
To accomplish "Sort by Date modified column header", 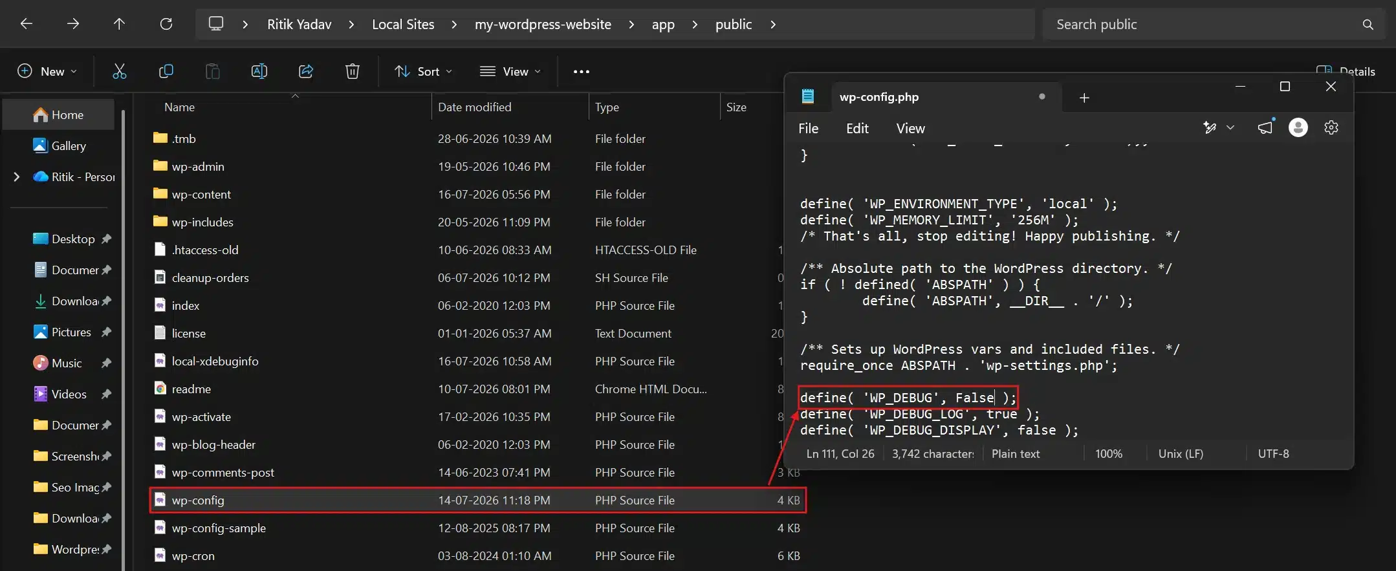I will tap(474, 107).
